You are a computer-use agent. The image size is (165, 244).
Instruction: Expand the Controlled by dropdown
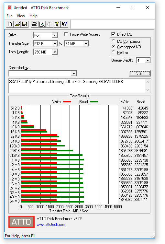tap(74, 74)
